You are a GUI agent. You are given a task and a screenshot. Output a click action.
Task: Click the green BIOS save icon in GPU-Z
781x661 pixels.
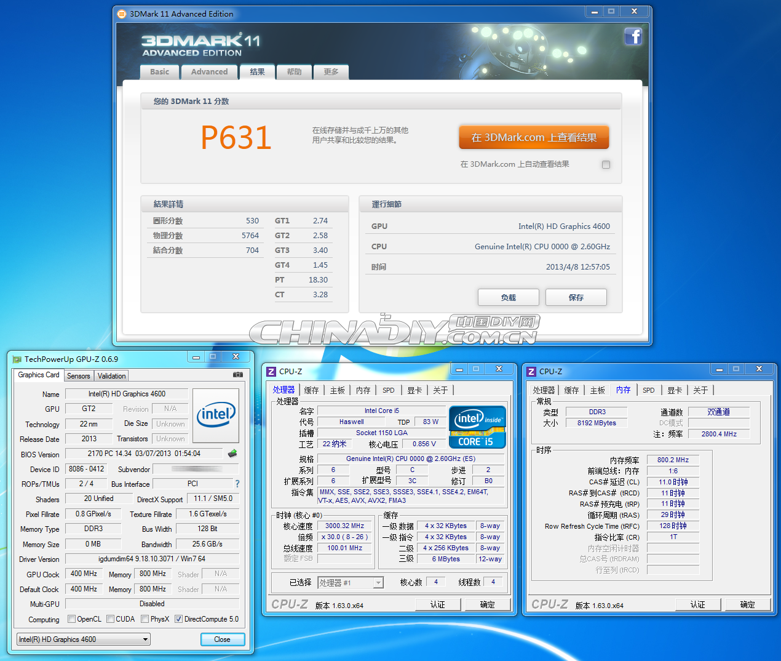coord(233,454)
